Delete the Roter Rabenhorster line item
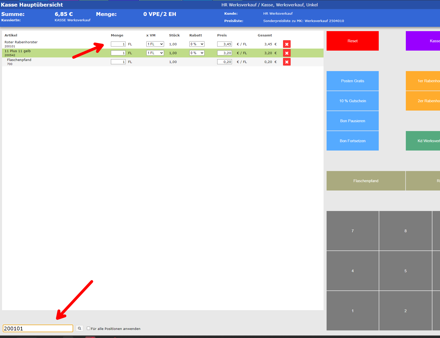This screenshot has width=440, height=338. [x=287, y=44]
